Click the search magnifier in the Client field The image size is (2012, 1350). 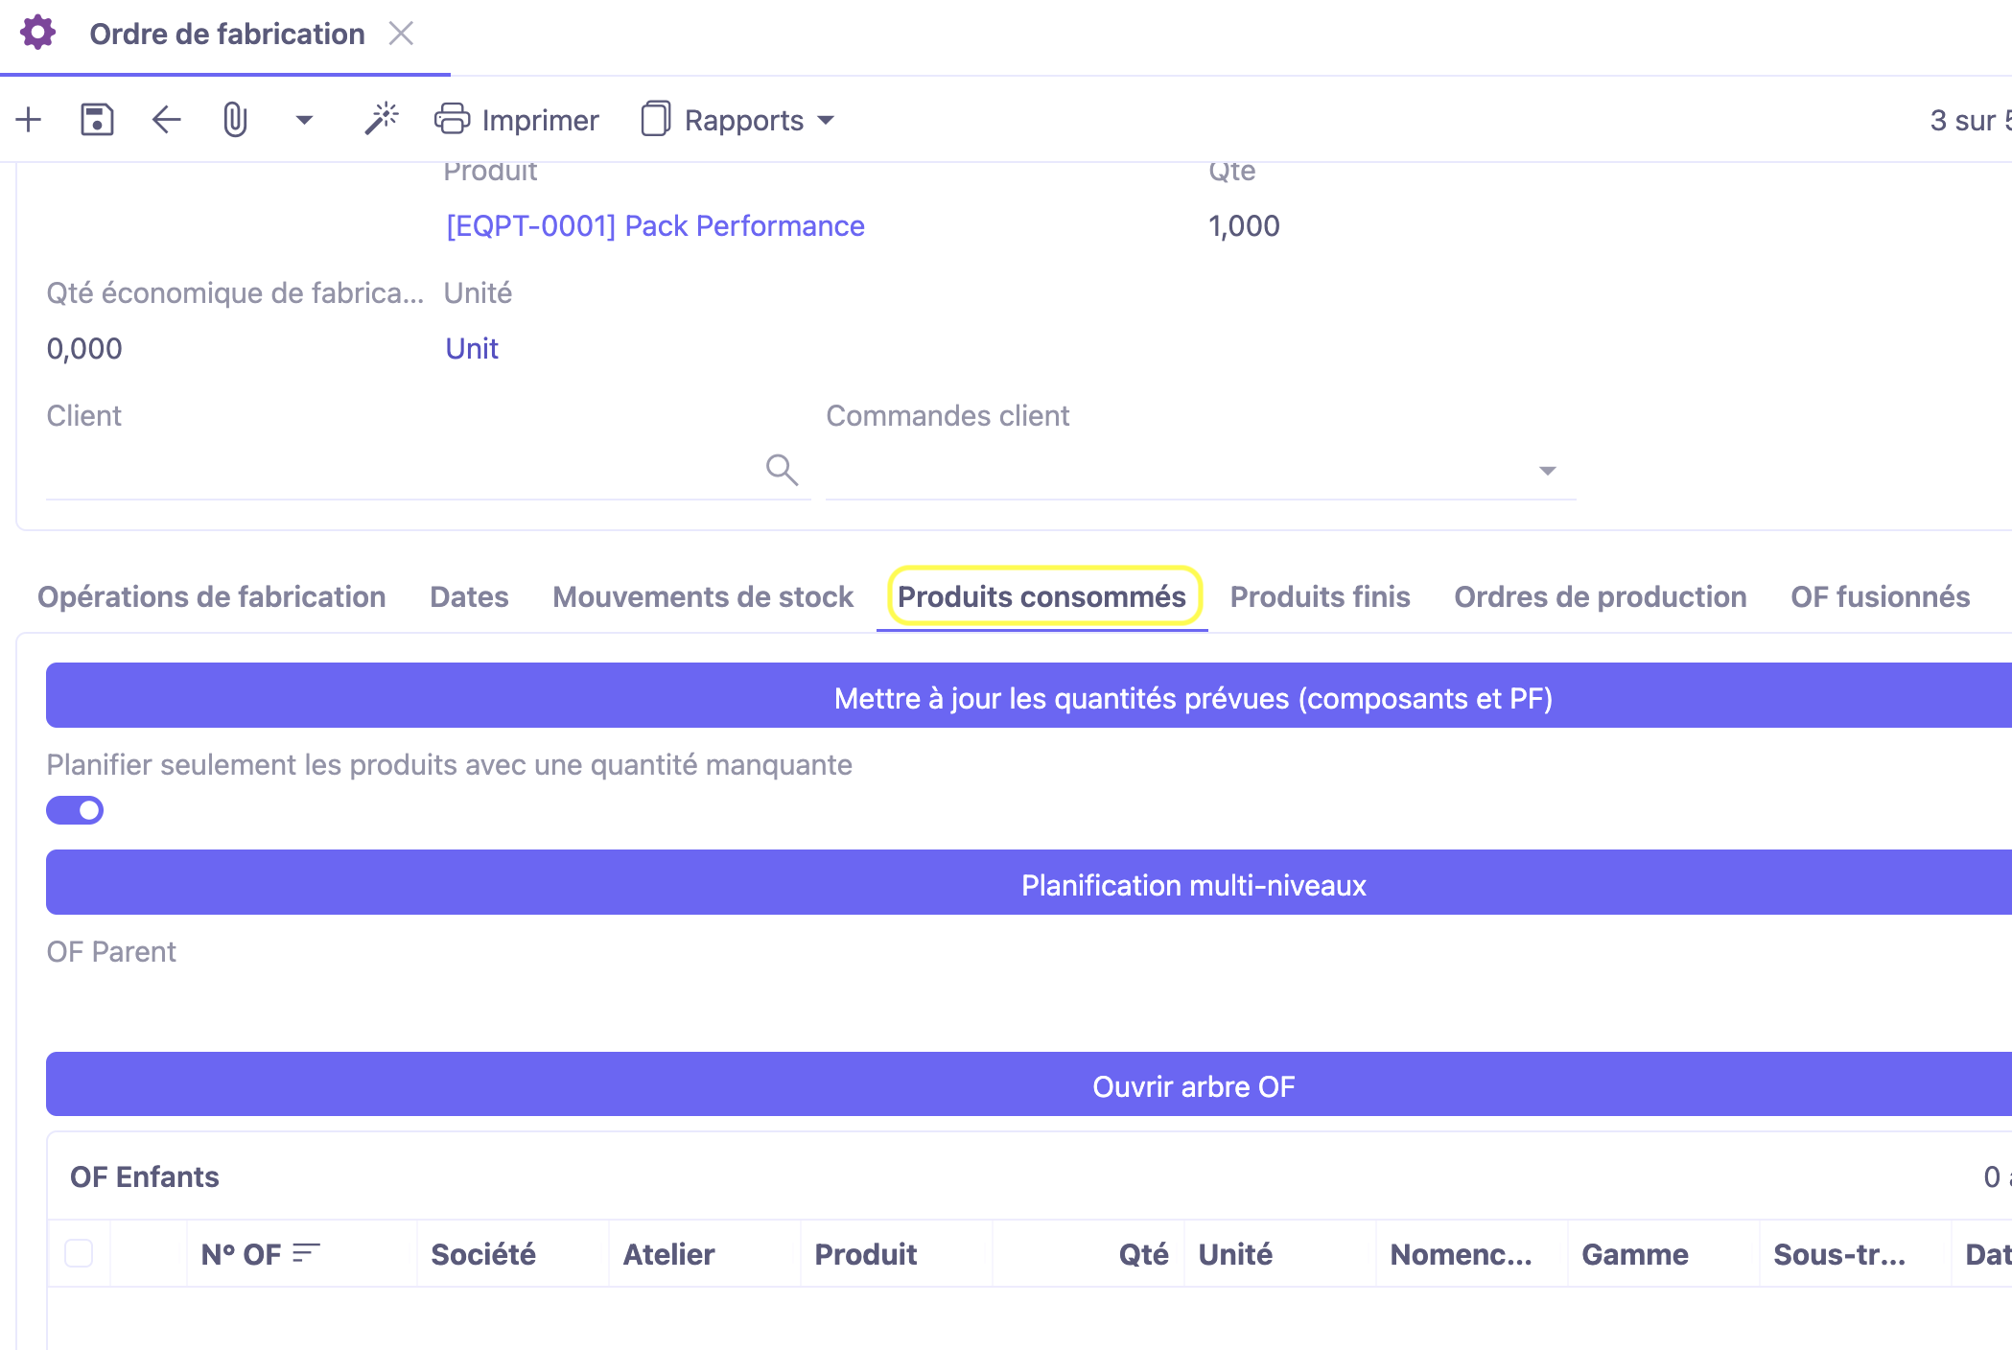pos(782,470)
